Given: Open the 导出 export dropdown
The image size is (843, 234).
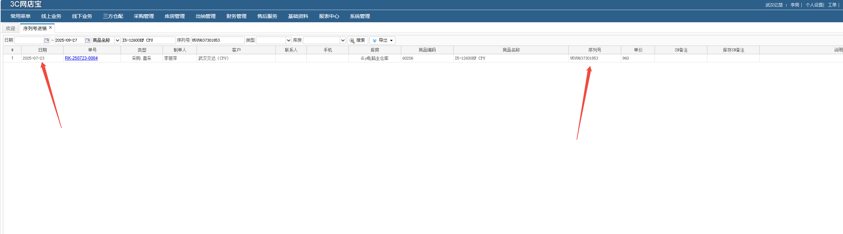Looking at the screenshot, I should click(383, 41).
